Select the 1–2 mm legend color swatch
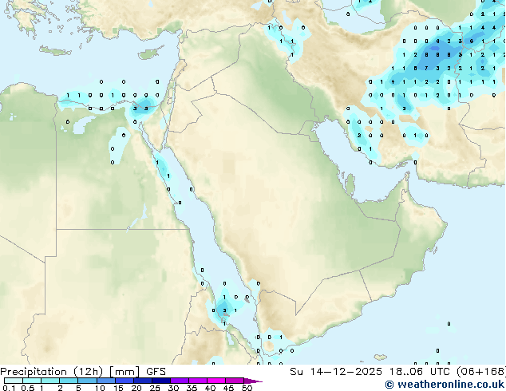This screenshot has width=506, height=391. pyautogui.click(x=50, y=381)
